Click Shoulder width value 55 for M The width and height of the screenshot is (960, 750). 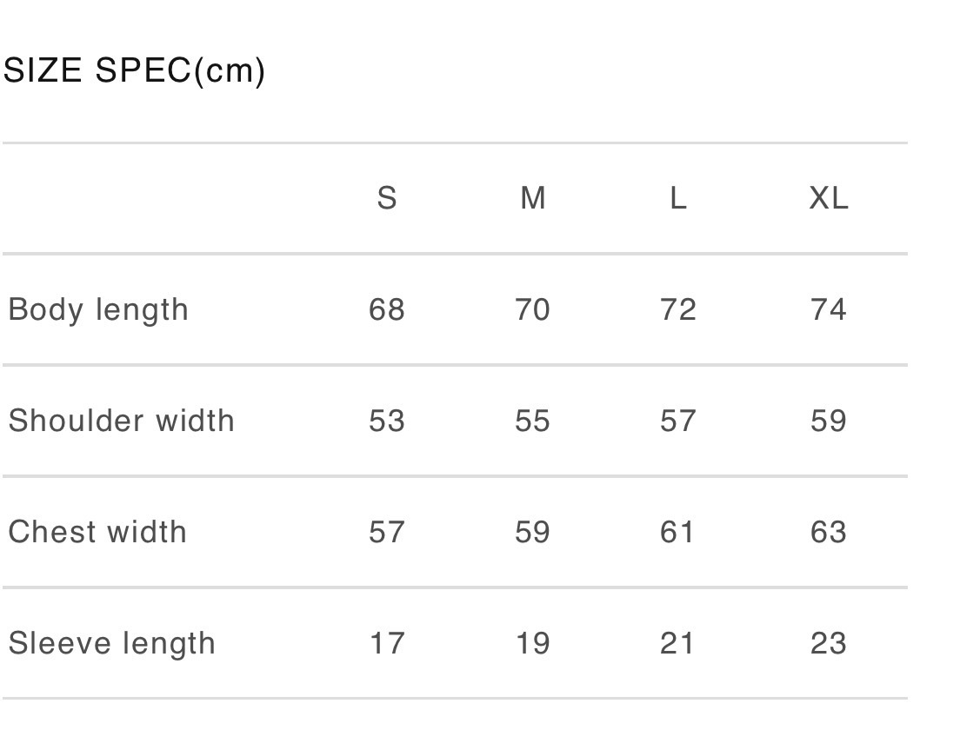[x=532, y=421]
